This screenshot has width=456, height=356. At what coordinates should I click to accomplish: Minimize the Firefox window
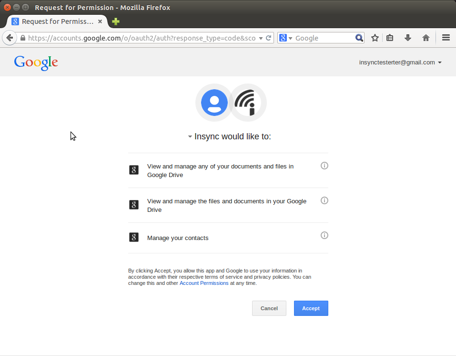coord(16,7)
